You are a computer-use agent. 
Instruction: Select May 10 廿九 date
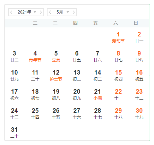coord(14,75)
